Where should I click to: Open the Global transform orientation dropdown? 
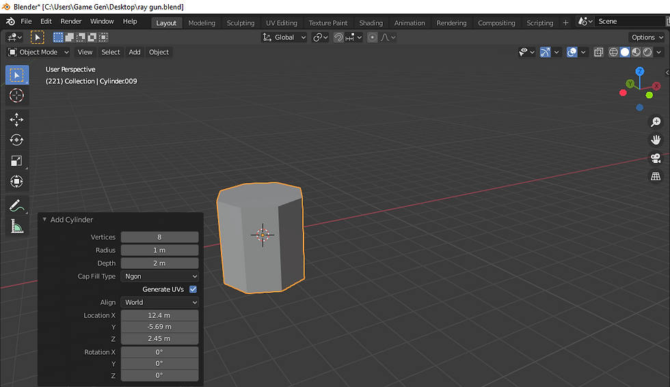coord(284,38)
